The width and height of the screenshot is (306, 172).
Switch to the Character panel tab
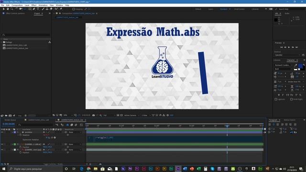pos(291,60)
